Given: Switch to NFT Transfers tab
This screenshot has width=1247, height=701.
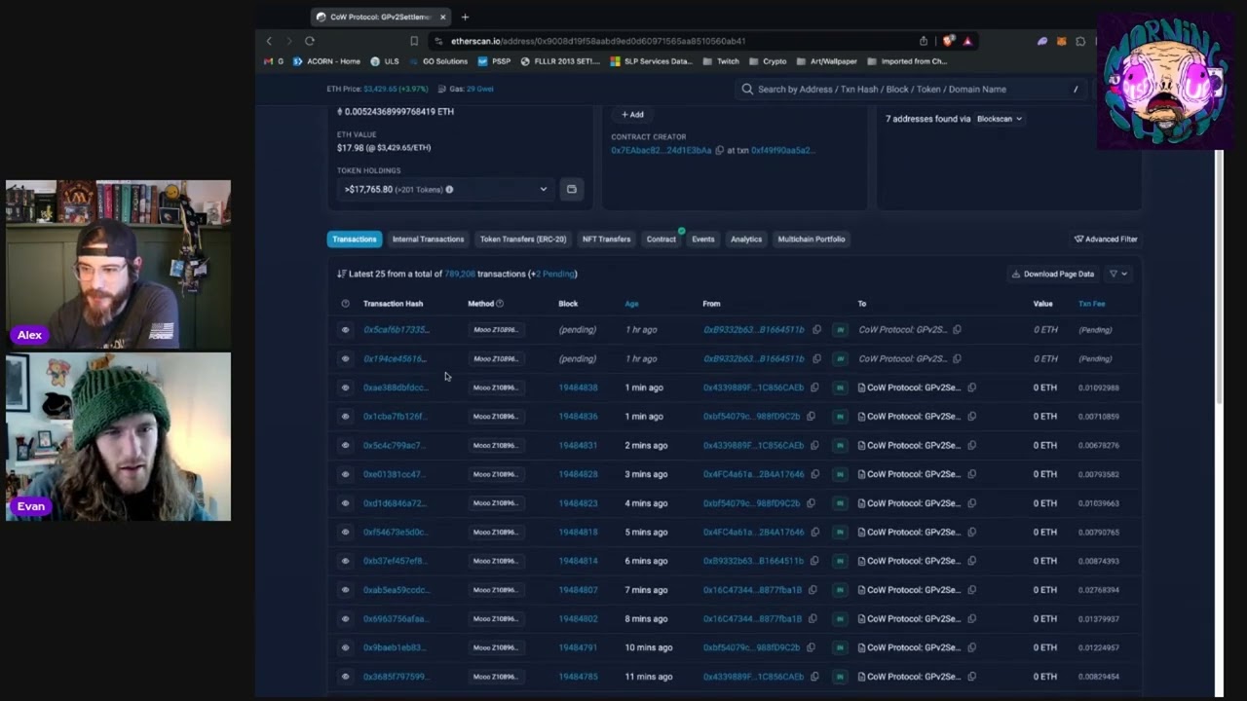Looking at the screenshot, I should click(606, 239).
